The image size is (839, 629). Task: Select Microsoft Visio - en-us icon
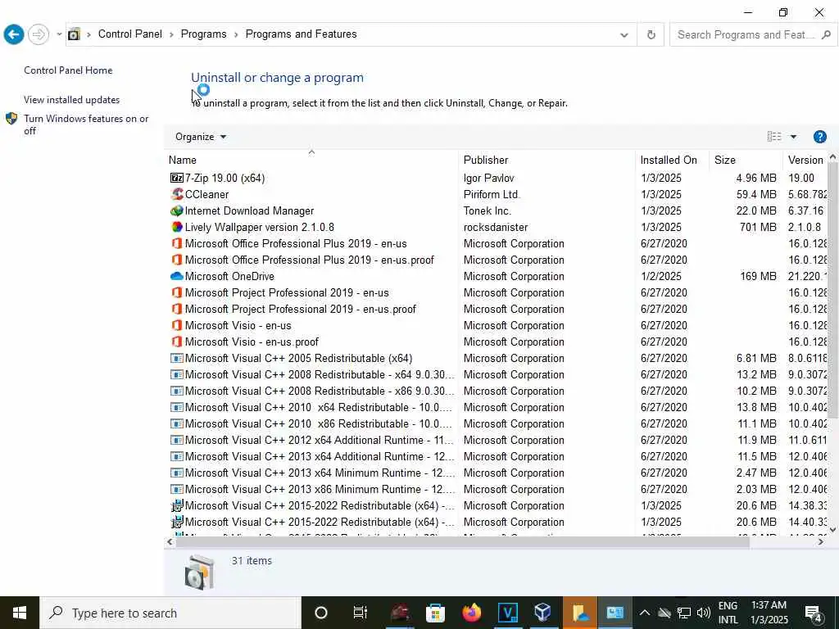coord(177,325)
